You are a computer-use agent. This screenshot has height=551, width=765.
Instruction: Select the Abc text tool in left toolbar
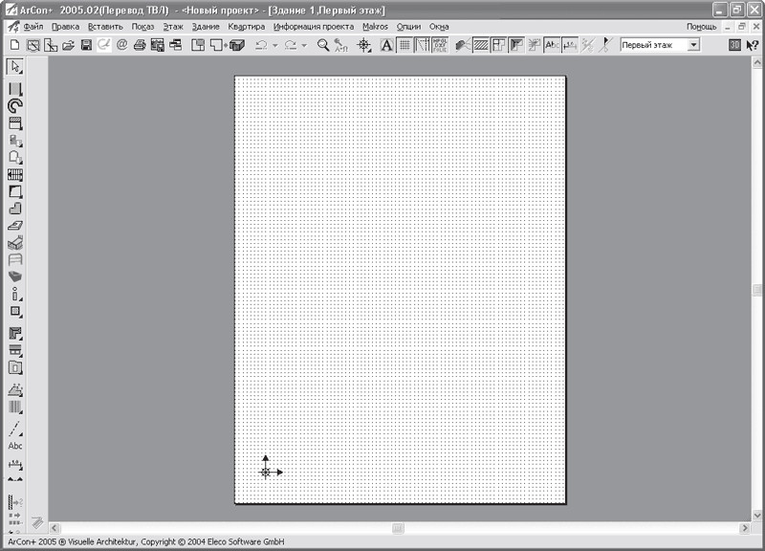click(15, 446)
